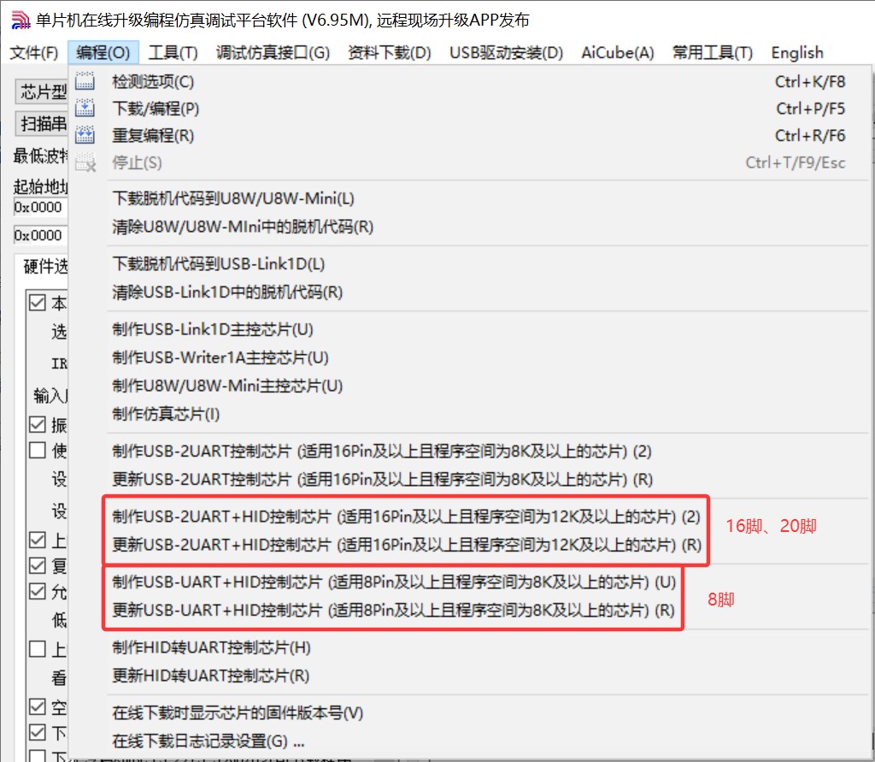The image size is (875, 762).
Task: Choose 制作USB-UART+HID控制芯片 8Pin entry
Action: tap(470, 582)
